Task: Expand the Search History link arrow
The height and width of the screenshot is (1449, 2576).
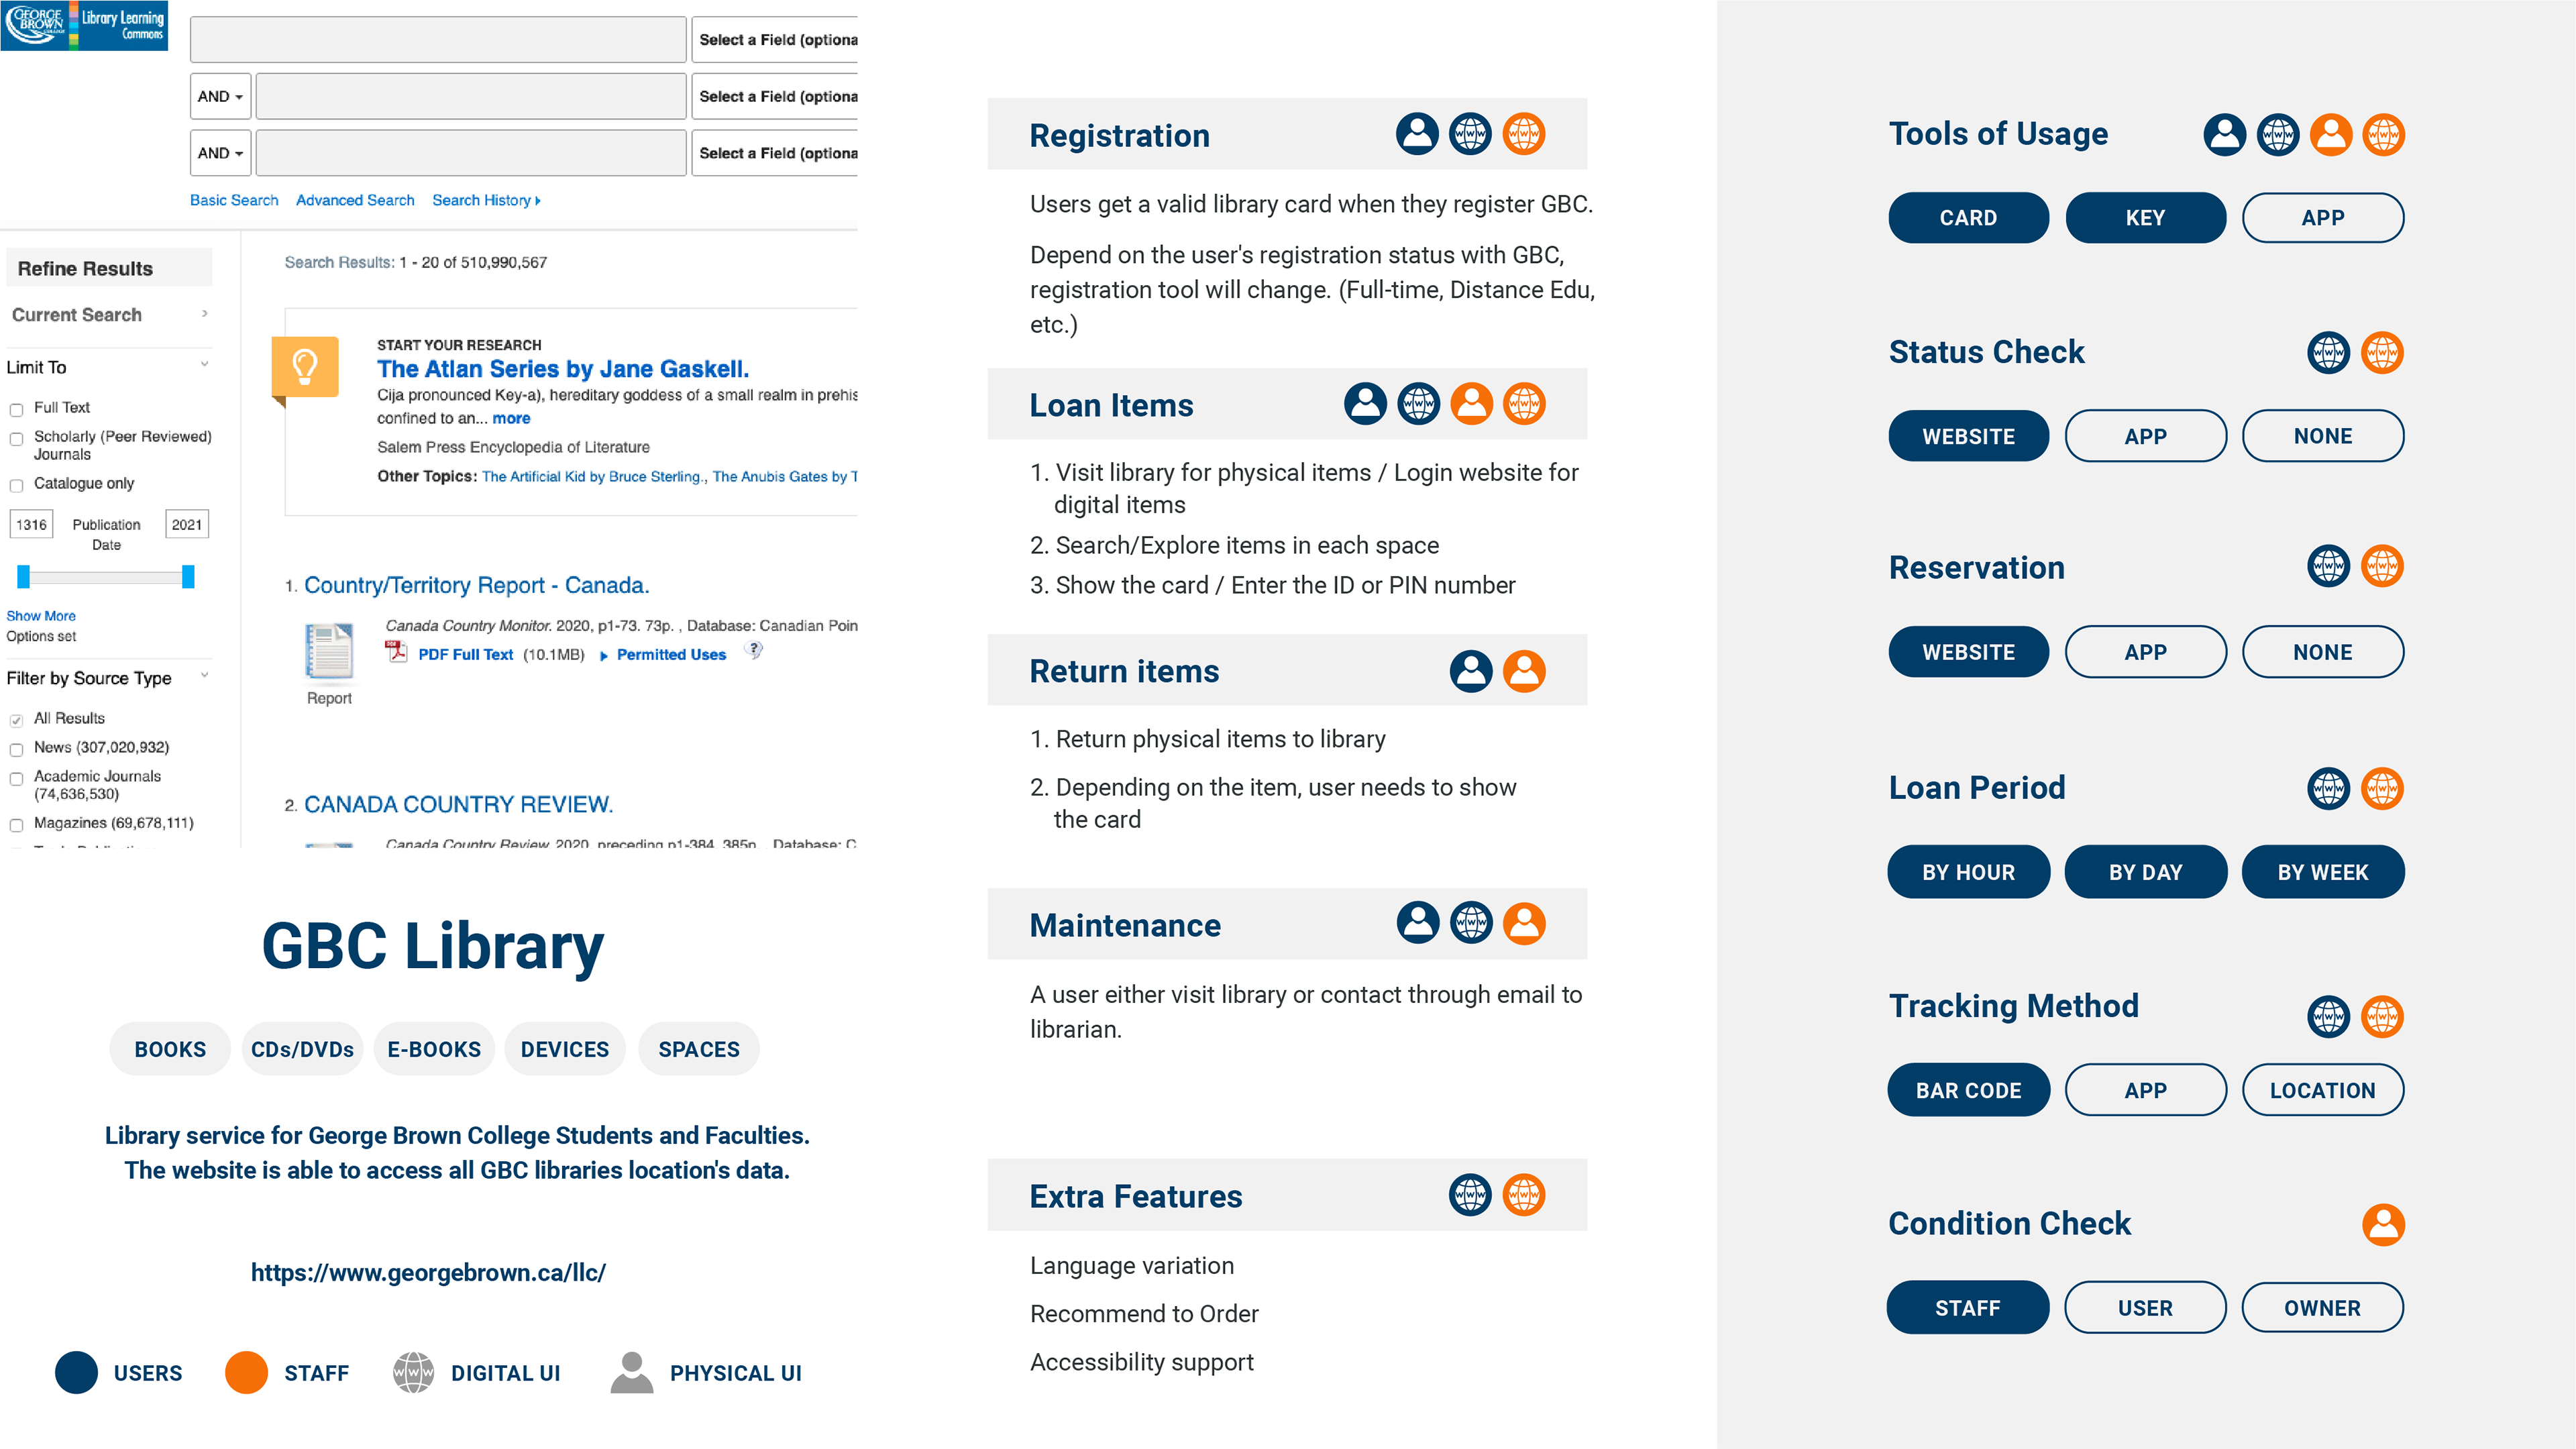Action: tap(538, 200)
